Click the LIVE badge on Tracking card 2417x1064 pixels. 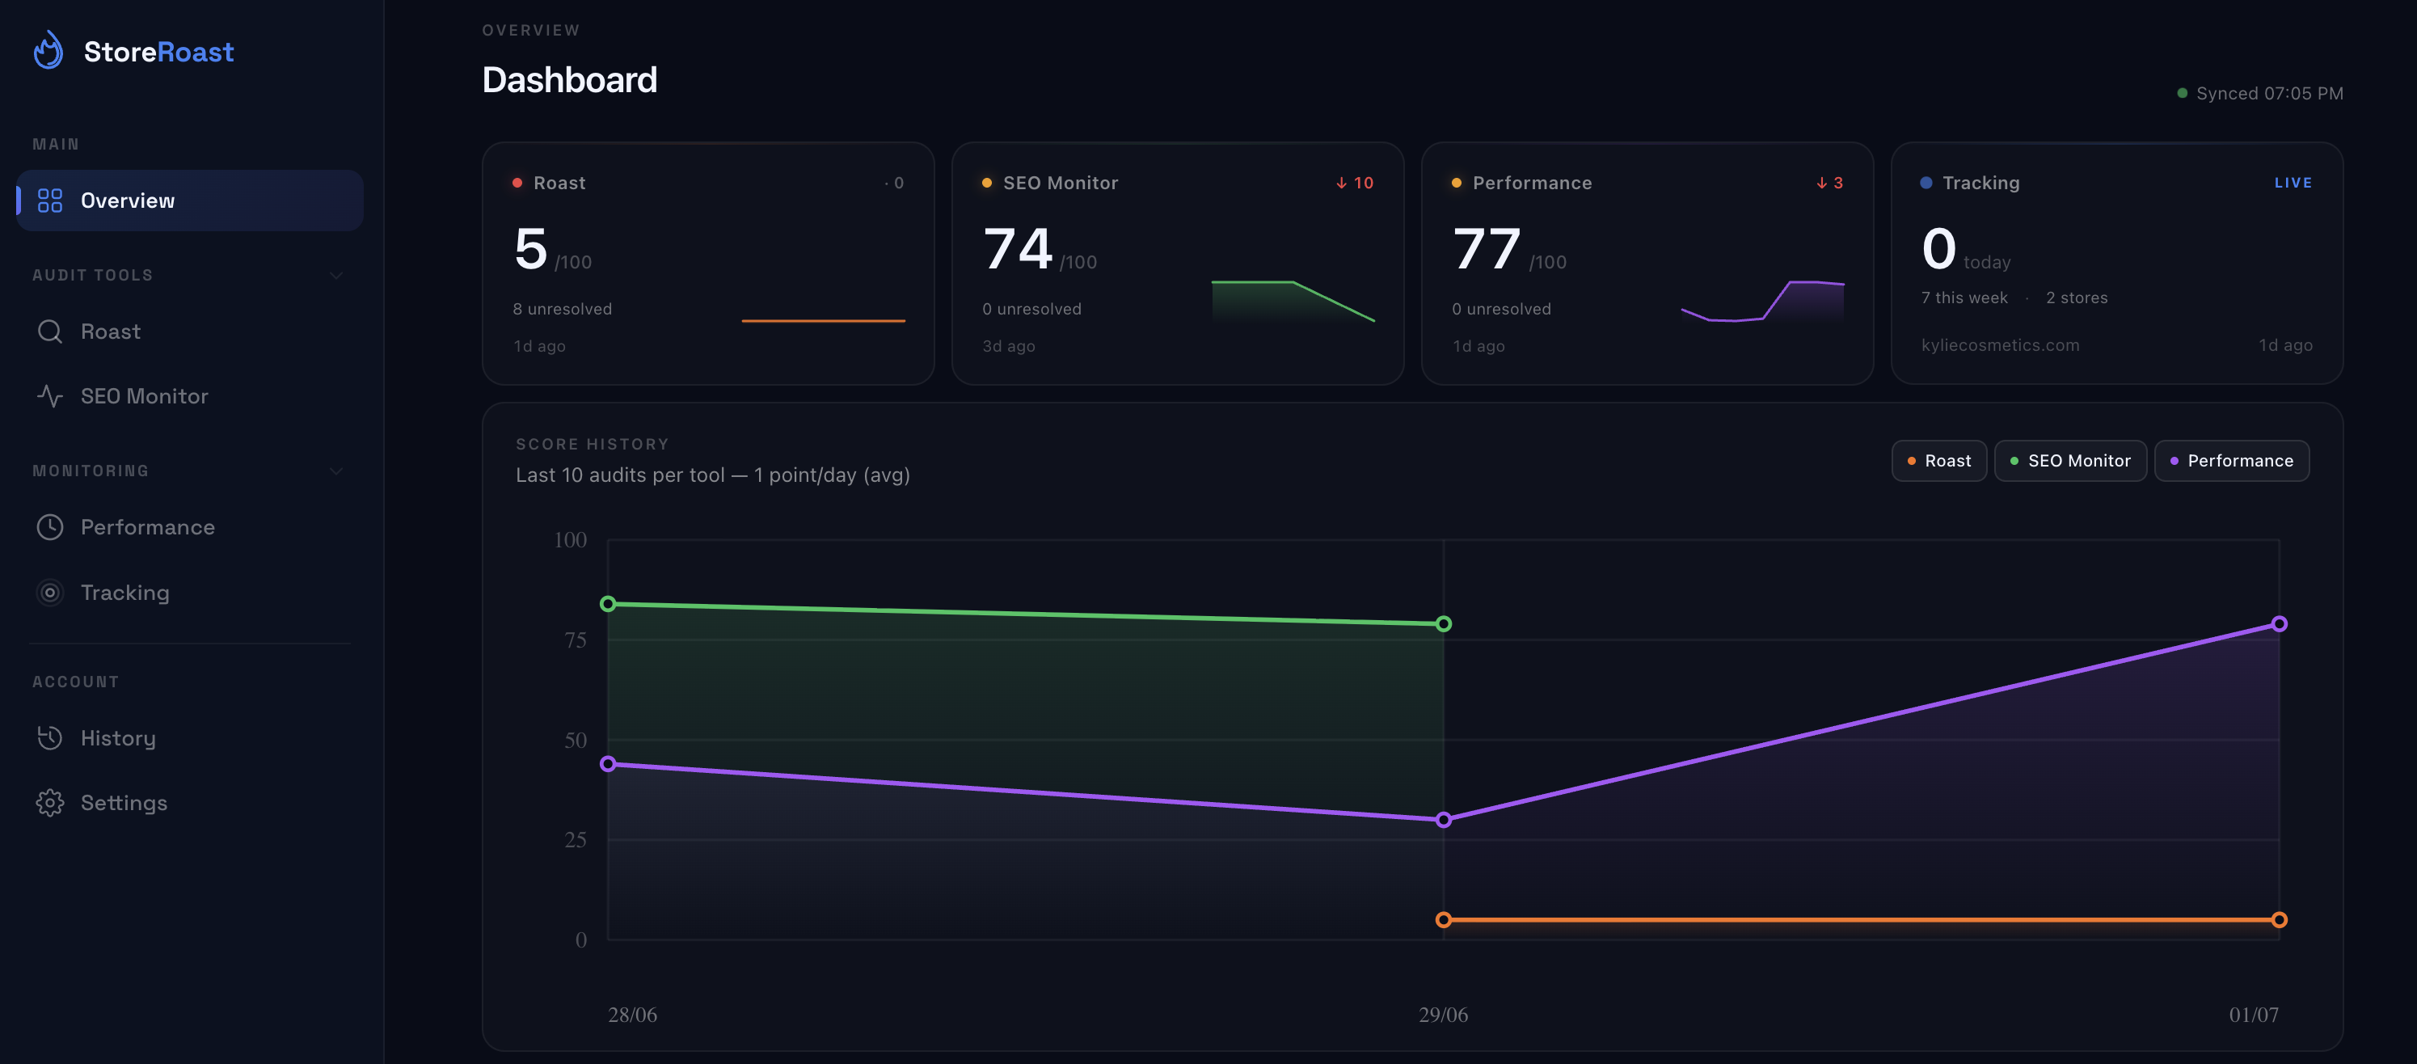point(2293,183)
